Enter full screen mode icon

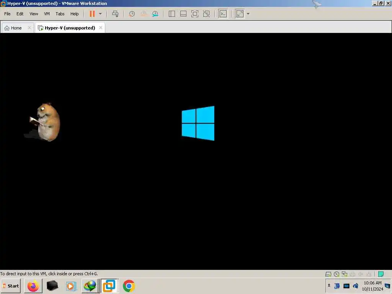[195, 14]
